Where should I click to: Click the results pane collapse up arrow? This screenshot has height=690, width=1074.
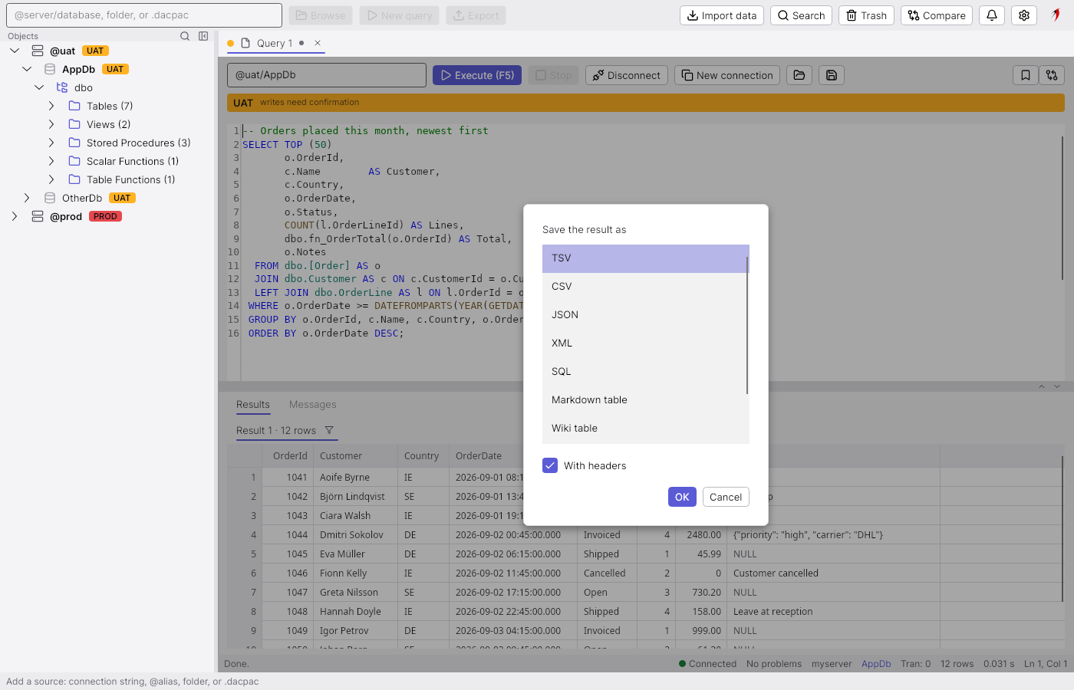pyautogui.click(x=1042, y=386)
